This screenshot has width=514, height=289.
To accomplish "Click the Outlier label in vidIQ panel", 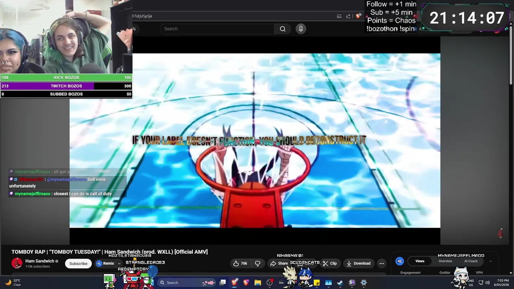I will coord(445,273).
